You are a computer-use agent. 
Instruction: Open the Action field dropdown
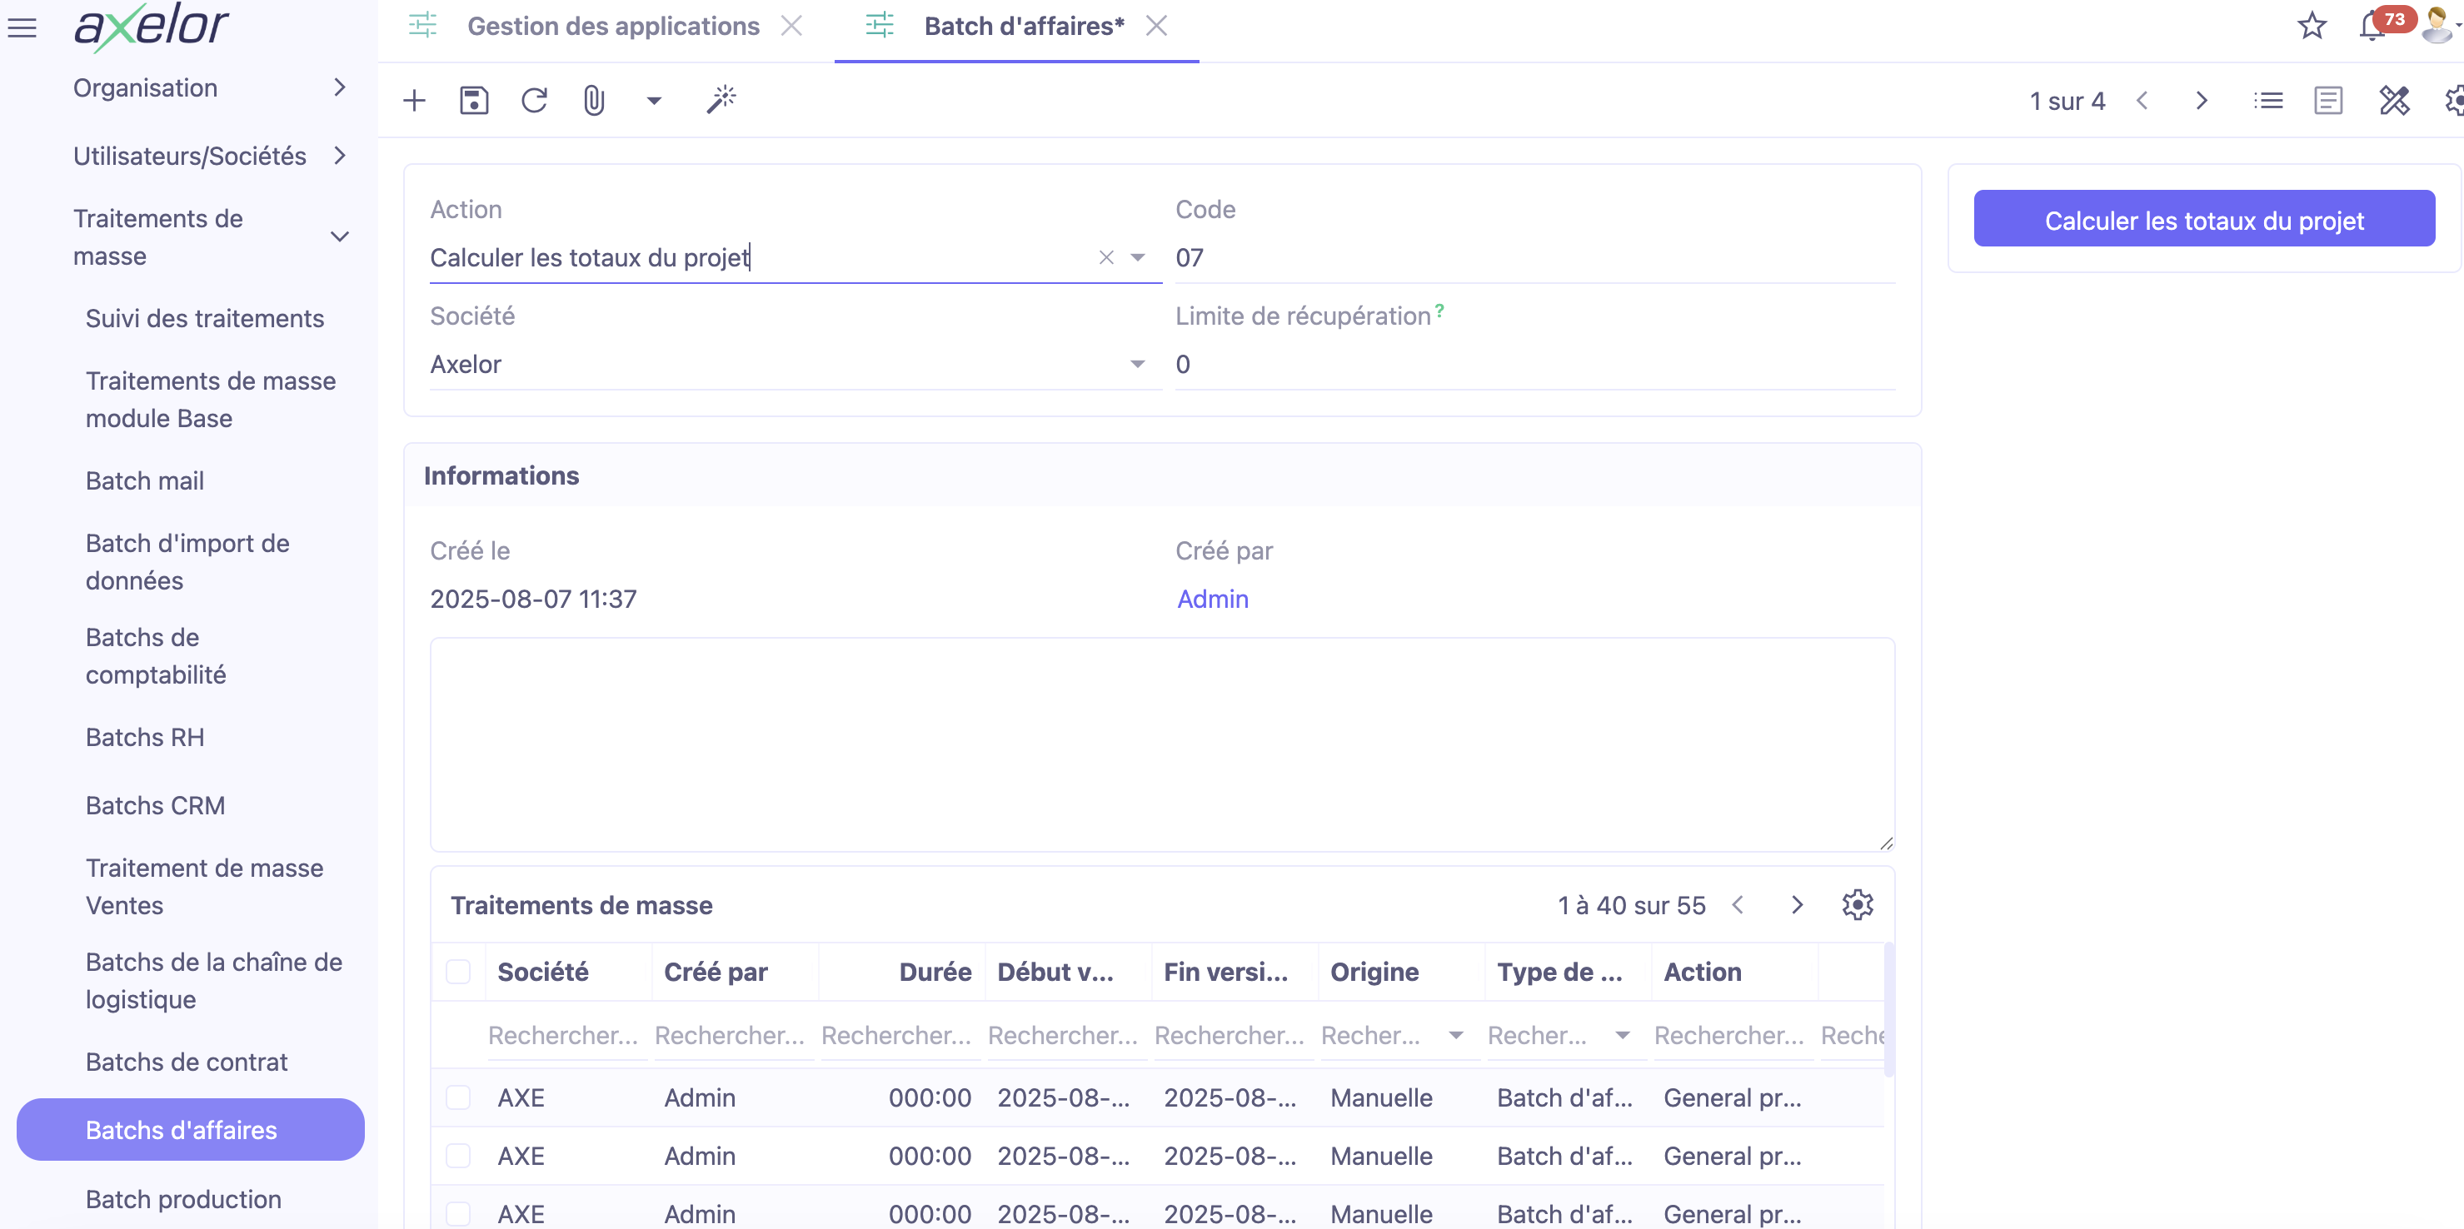(1138, 256)
